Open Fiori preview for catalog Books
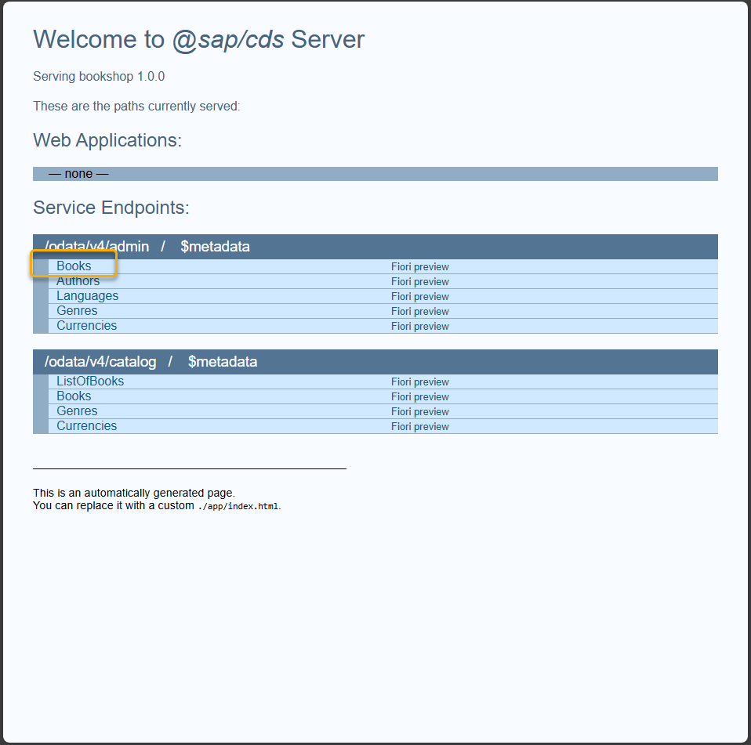751x745 pixels. (x=420, y=397)
